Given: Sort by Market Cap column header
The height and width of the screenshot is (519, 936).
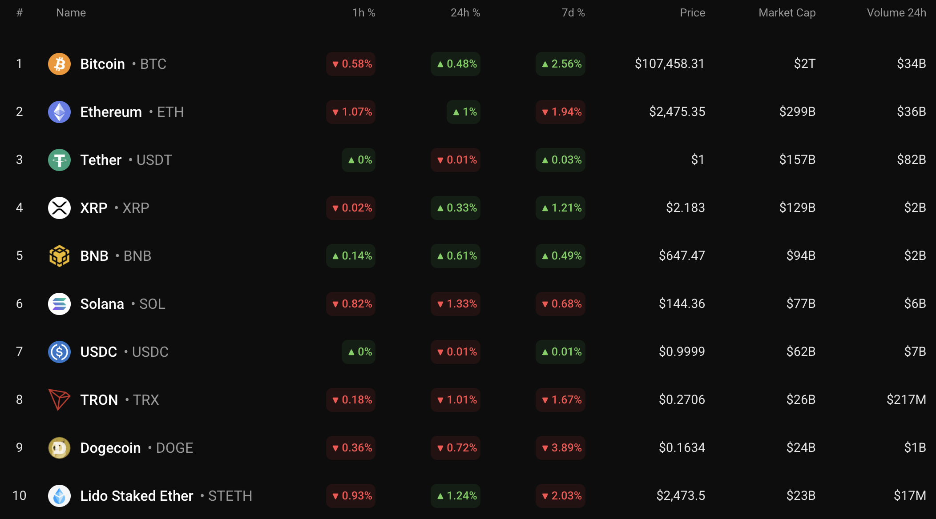Looking at the screenshot, I should click(x=787, y=13).
